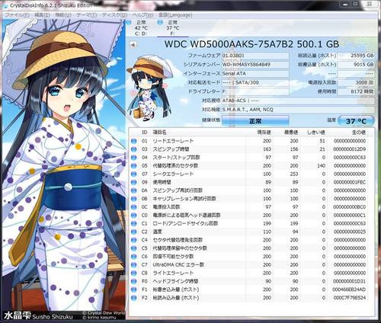Screen dimensions: 381x323
Task: Click status icon for ID 01 row
Action: click(133, 141)
